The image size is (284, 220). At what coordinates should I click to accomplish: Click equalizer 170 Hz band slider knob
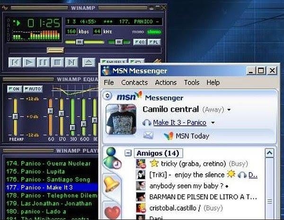click(62, 114)
